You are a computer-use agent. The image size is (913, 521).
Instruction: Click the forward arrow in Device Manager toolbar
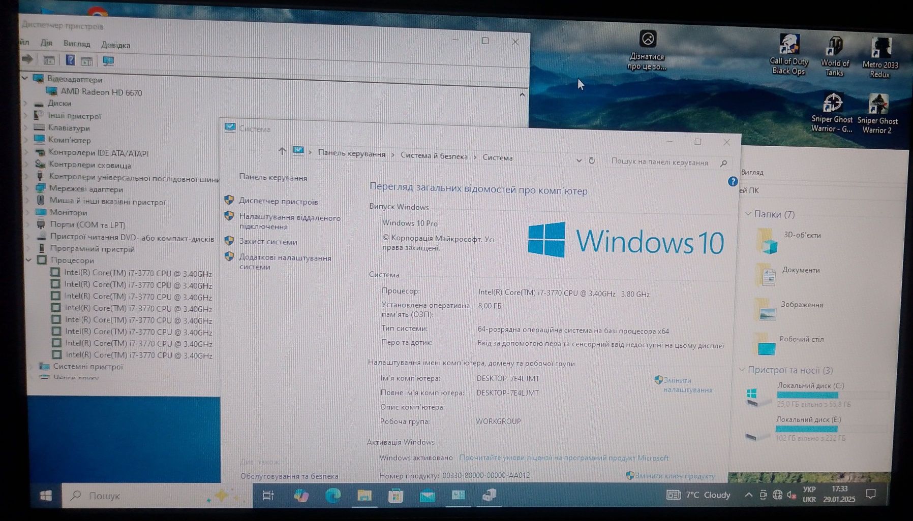27,59
